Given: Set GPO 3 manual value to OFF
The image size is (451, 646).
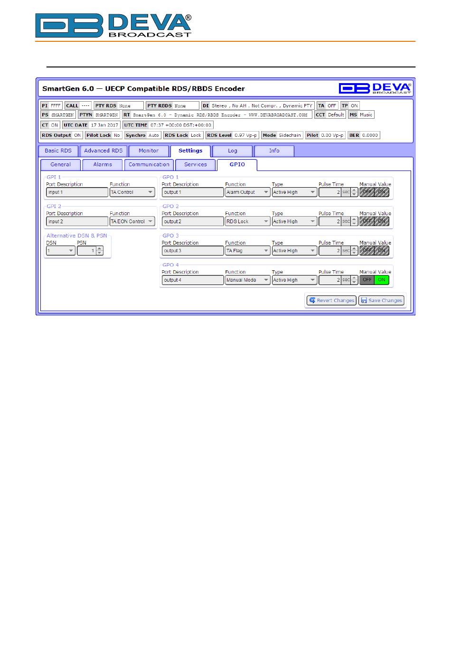Looking at the screenshot, I should pos(367,251).
